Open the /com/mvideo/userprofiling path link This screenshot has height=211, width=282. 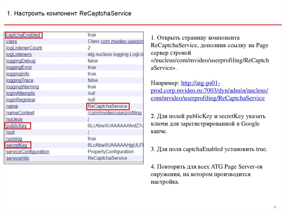[x=115, y=113]
